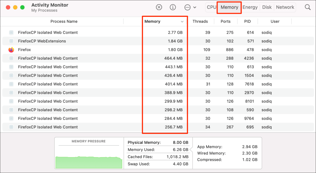Click process icon in PID 7618 row
This screenshot has width=316, height=173.
coord(11,84)
